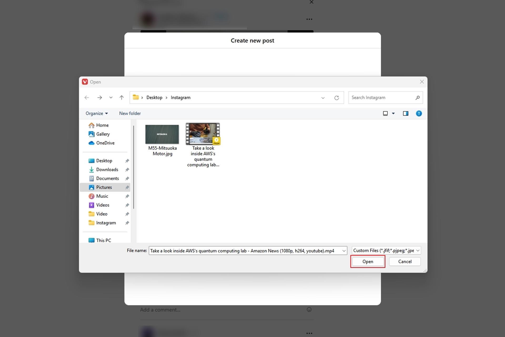Go forward with the right arrow icon
Screen dimensions: 505x337
point(99,98)
